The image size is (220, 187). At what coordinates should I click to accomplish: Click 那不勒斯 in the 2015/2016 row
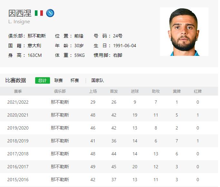60,180
